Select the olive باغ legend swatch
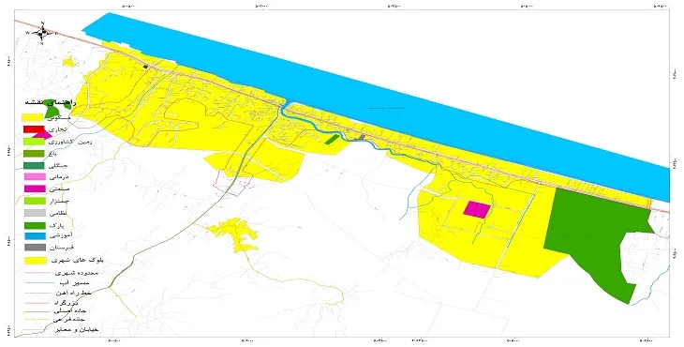 pos(33,154)
